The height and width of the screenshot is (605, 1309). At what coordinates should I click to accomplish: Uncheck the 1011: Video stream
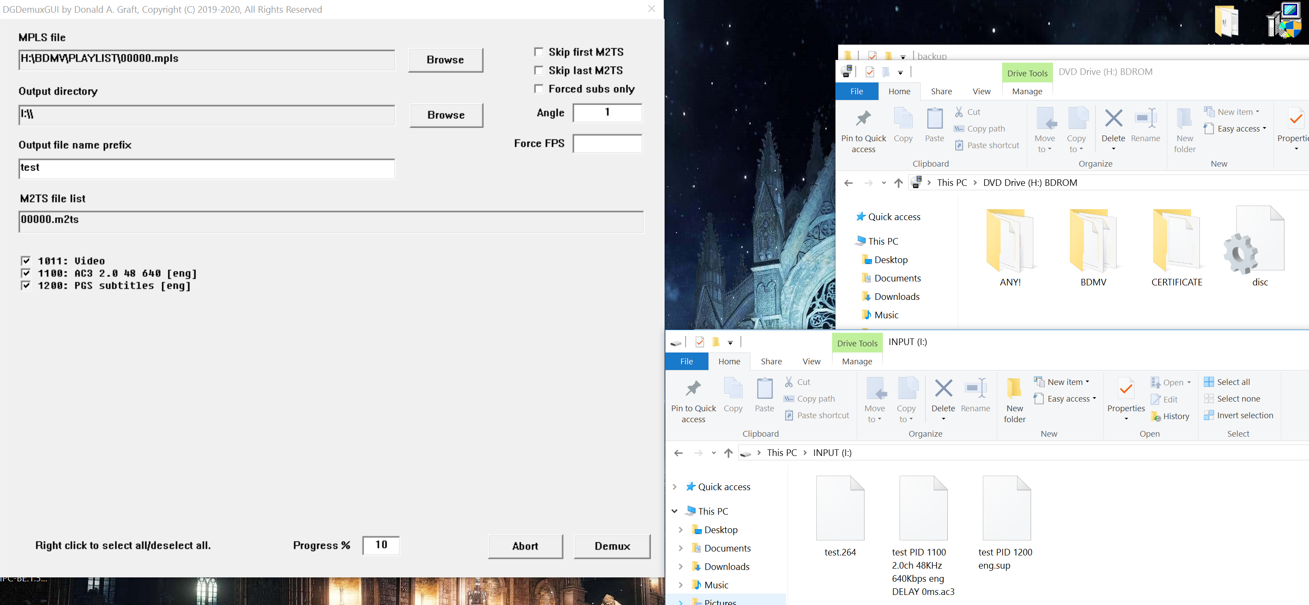[x=26, y=260]
